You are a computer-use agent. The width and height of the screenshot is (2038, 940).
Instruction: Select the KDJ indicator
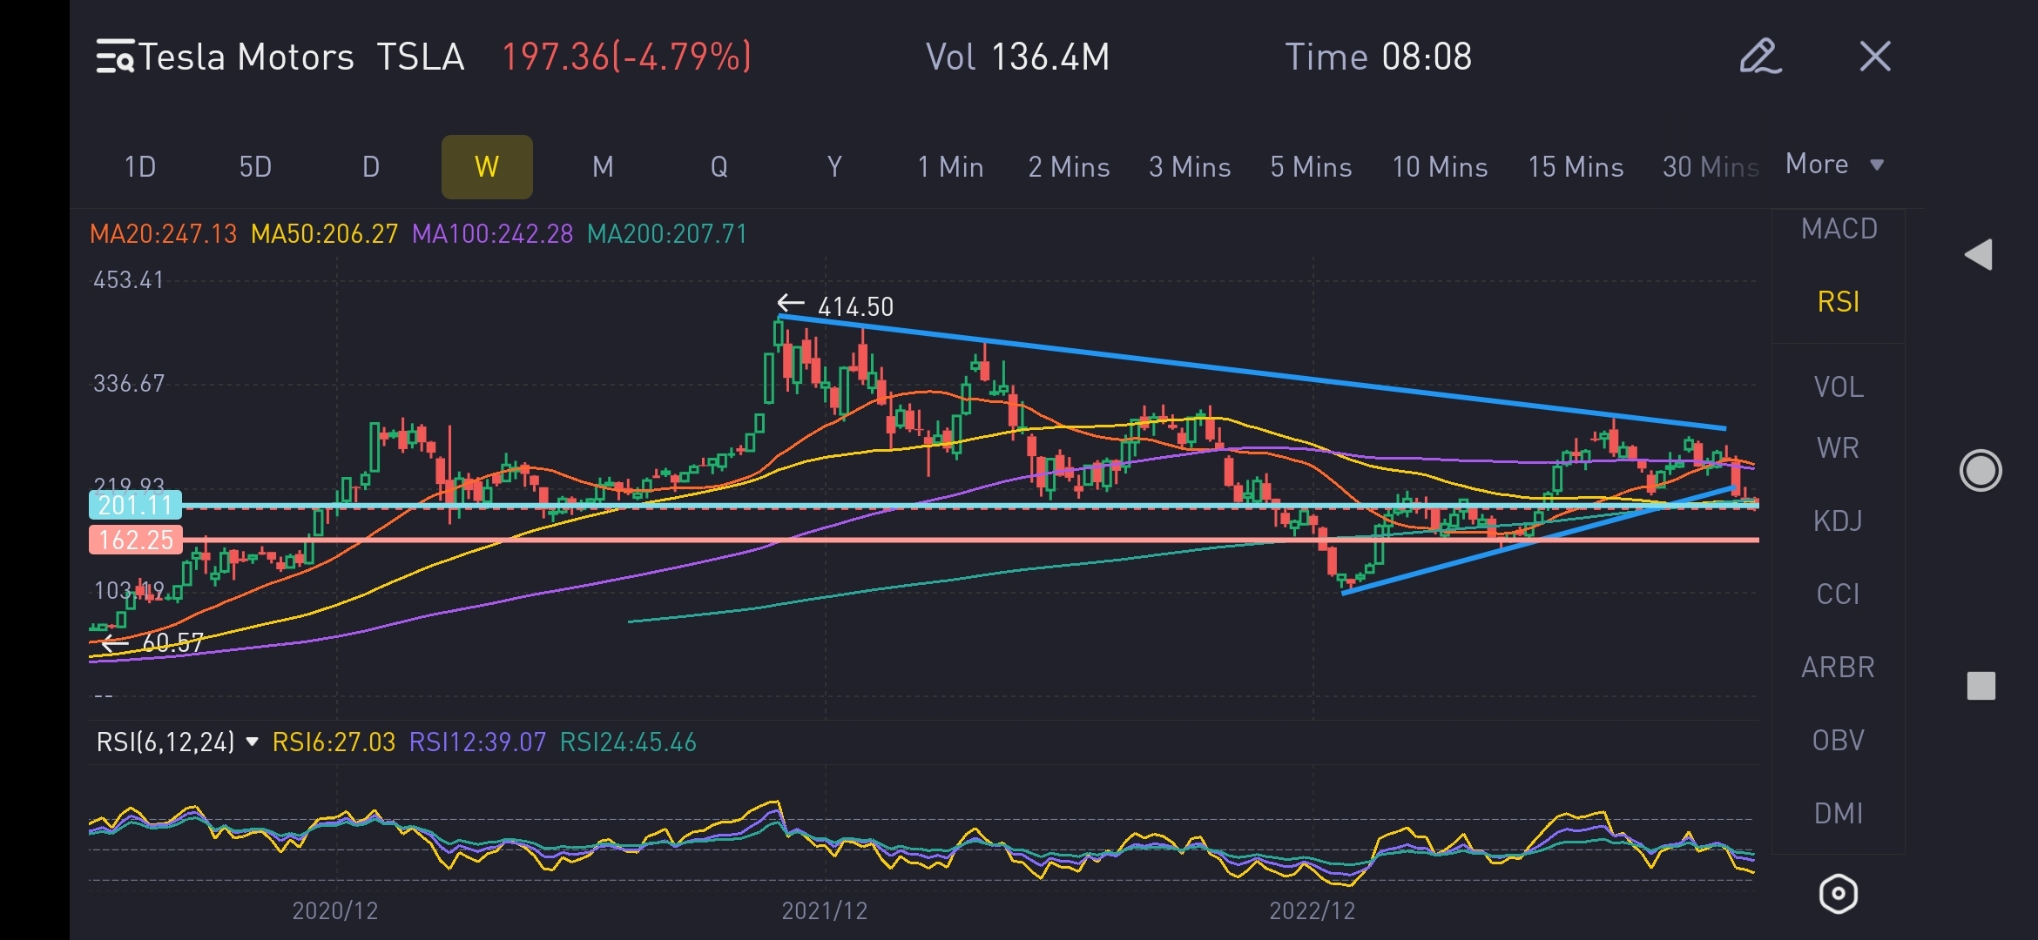point(1838,520)
